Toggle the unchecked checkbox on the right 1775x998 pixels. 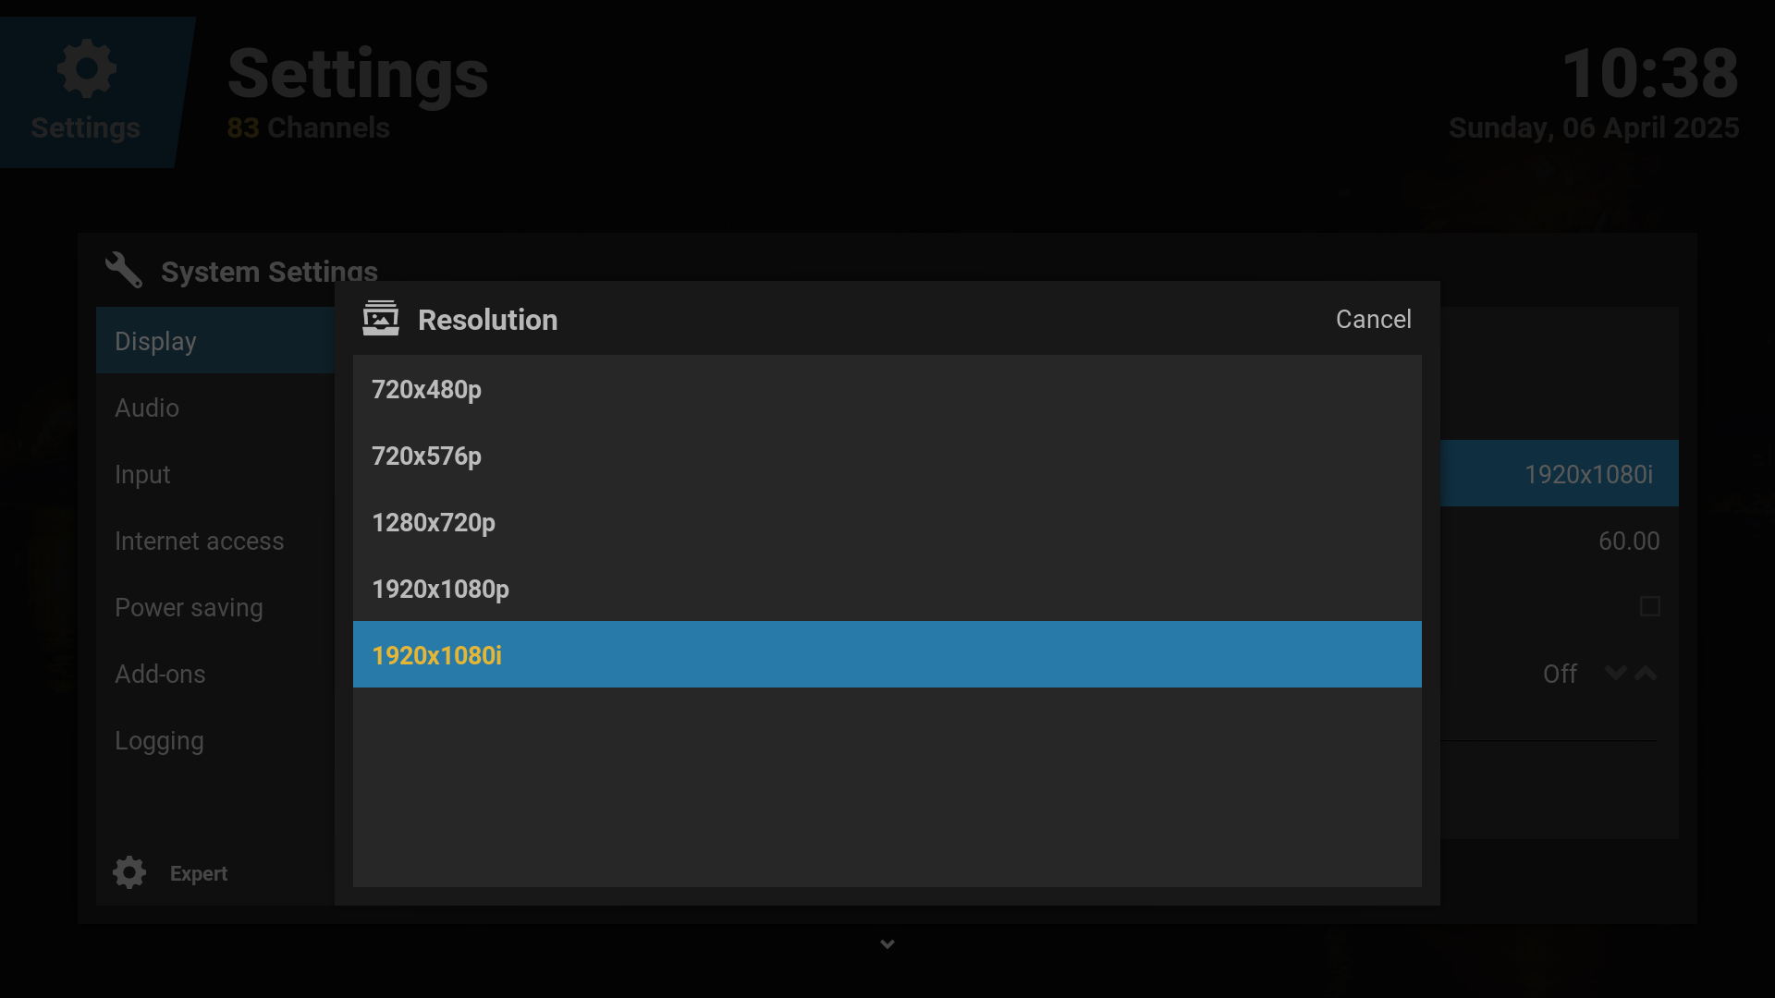click(1649, 606)
